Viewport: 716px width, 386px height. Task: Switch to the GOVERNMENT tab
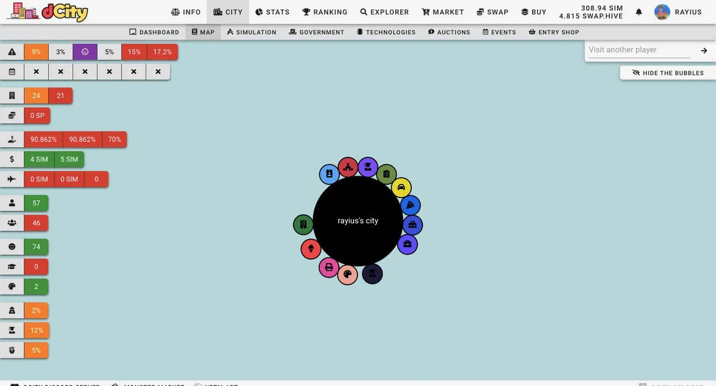tap(317, 32)
